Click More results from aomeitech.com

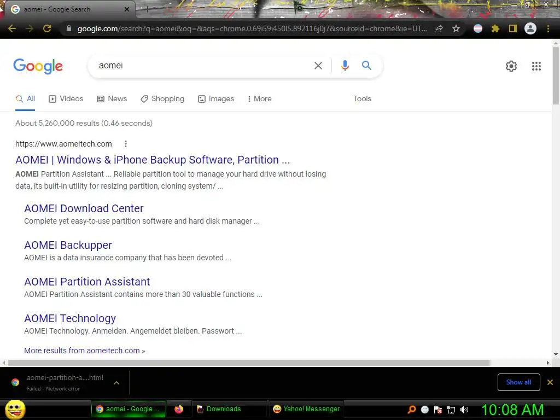click(x=85, y=351)
